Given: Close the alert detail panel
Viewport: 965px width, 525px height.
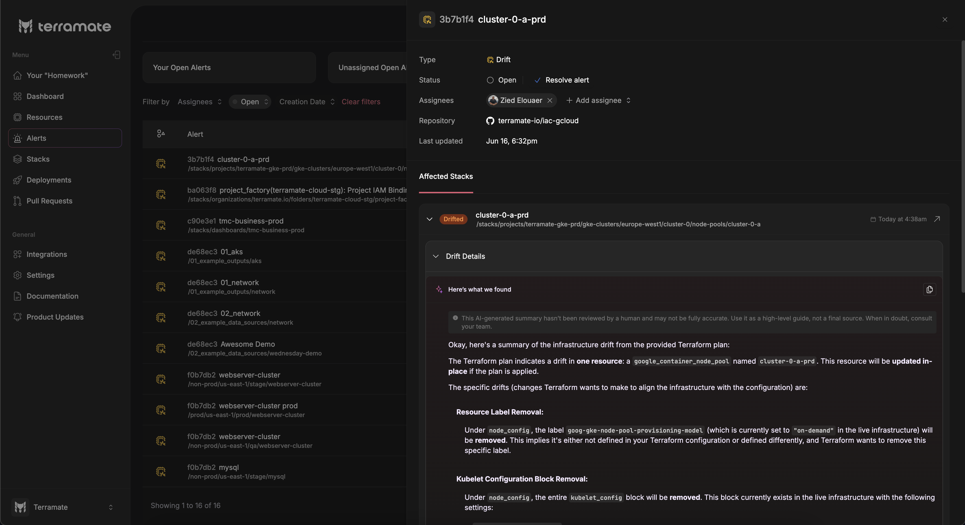Looking at the screenshot, I should click(945, 19).
